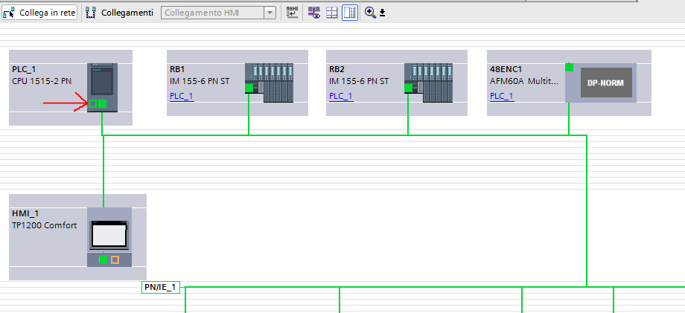Select the RB2 device name
This screenshot has width=685, height=313.
337,70
